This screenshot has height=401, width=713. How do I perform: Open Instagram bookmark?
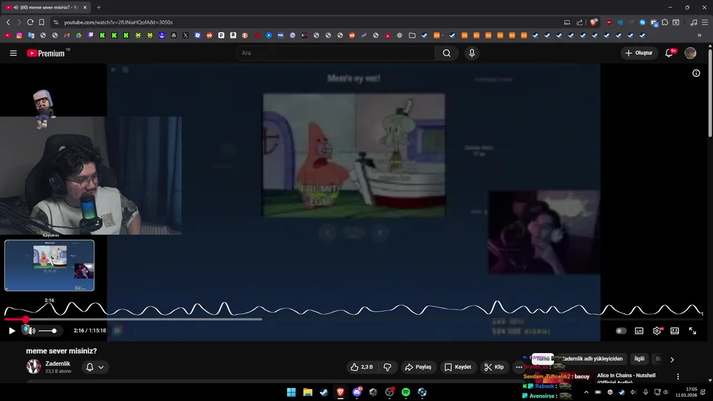click(x=19, y=35)
